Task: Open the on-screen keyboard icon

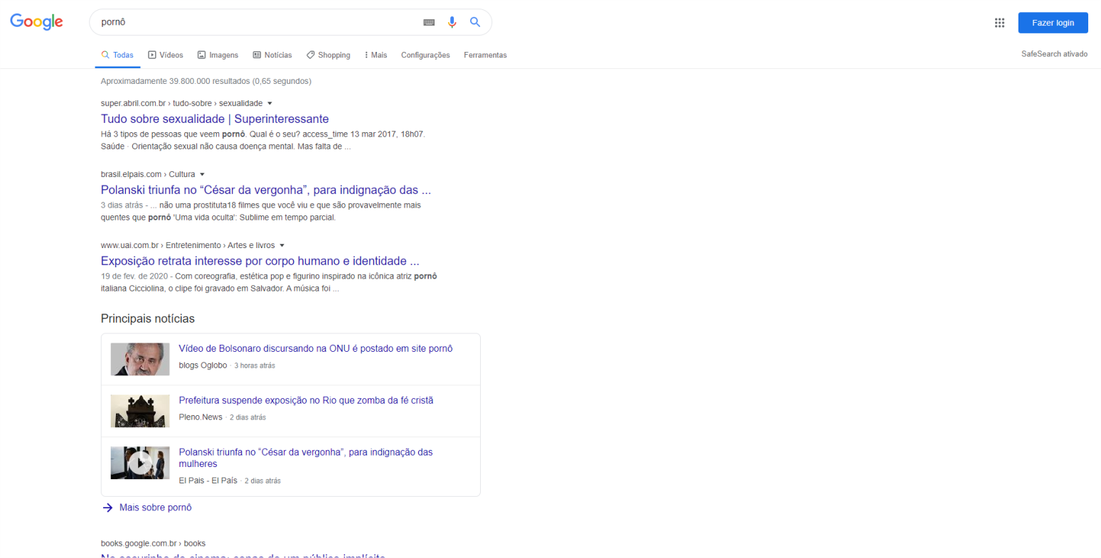Action: pyautogui.click(x=429, y=23)
